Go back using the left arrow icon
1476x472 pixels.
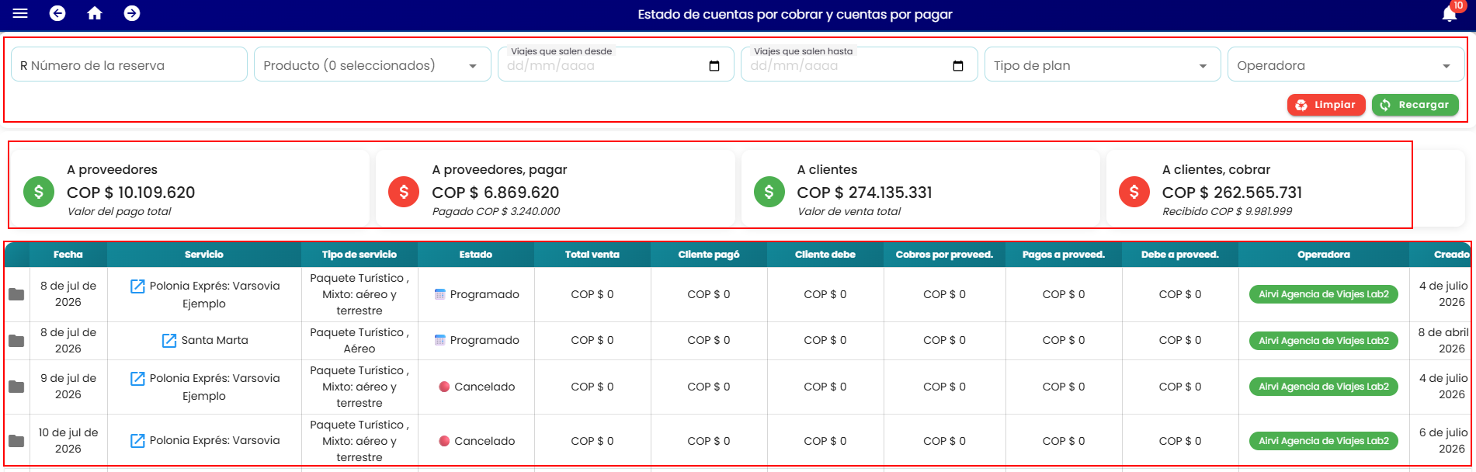[x=57, y=13]
